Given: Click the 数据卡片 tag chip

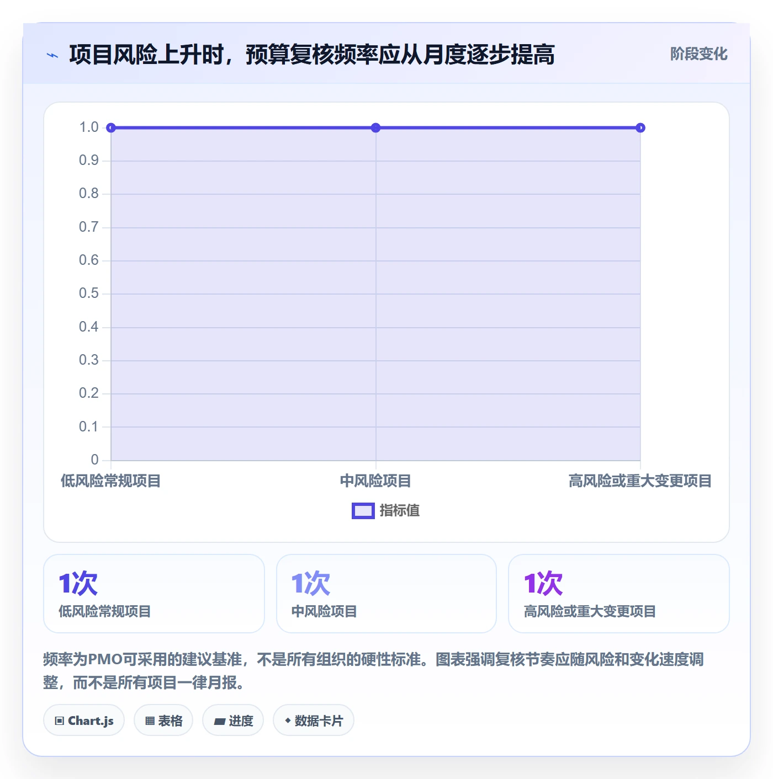Looking at the screenshot, I should pos(314,721).
